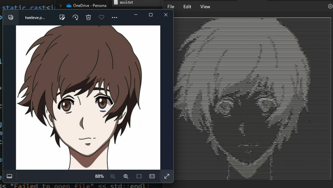The height and width of the screenshot is (188, 333).
Task: Maximize the Photos window
Action: [x=151, y=14]
